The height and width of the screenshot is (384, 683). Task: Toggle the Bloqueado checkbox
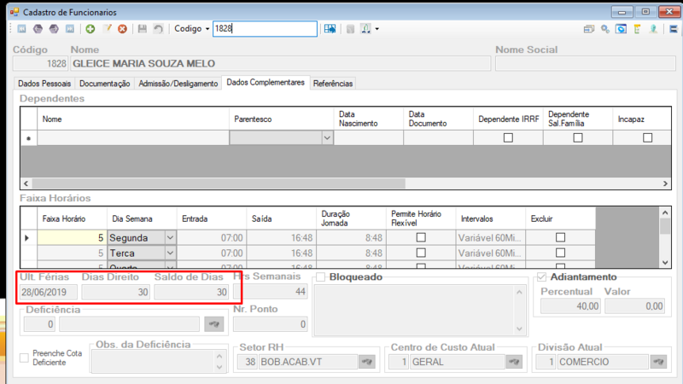321,277
